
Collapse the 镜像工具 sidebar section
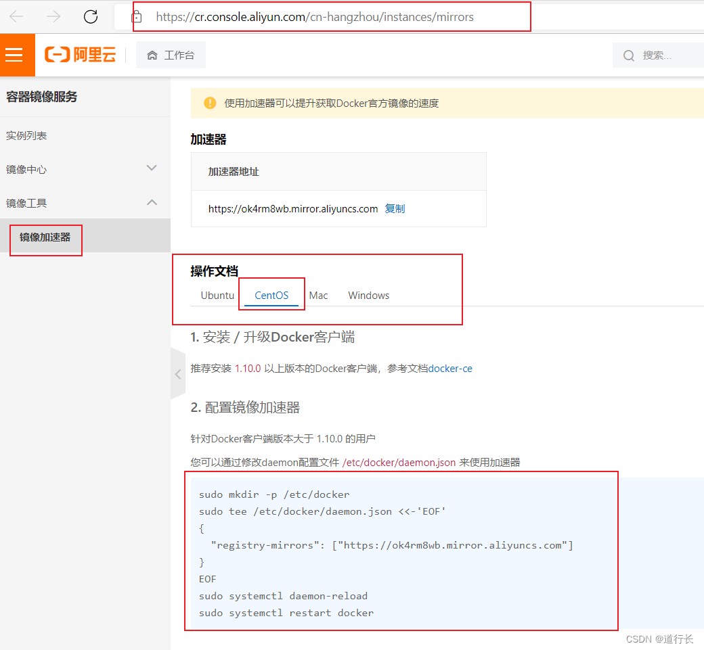pyautogui.click(x=85, y=203)
